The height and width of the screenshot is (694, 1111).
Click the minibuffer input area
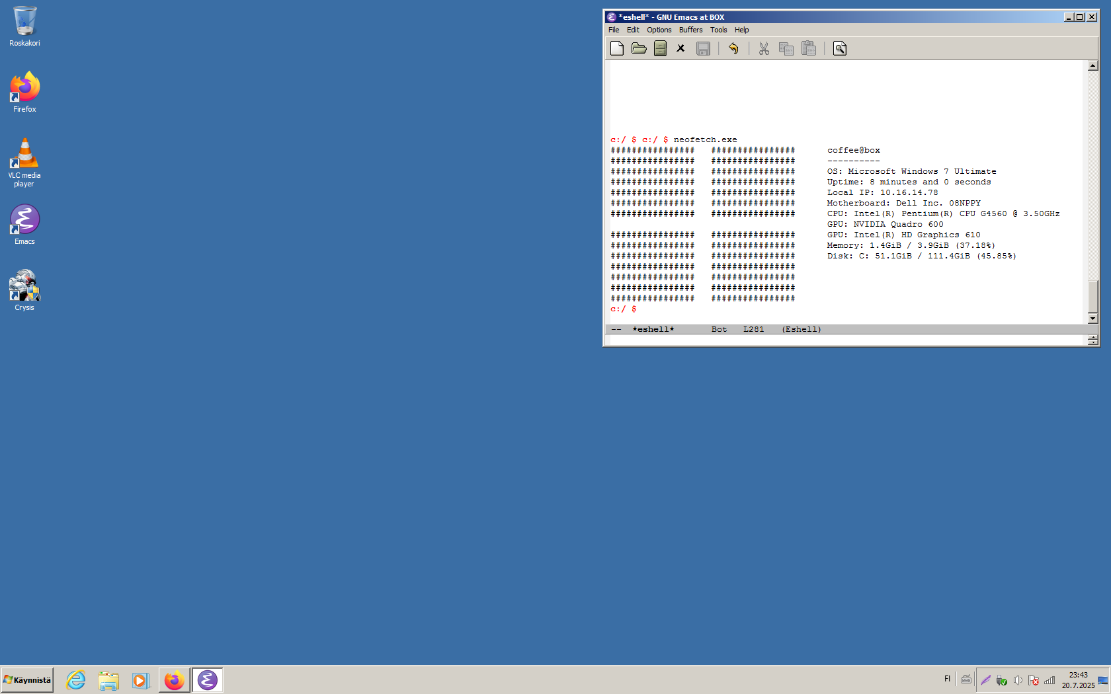846,340
